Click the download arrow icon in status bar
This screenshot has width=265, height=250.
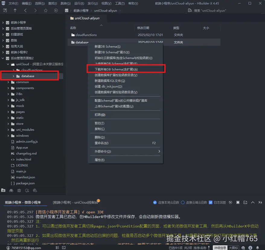(250, 248)
